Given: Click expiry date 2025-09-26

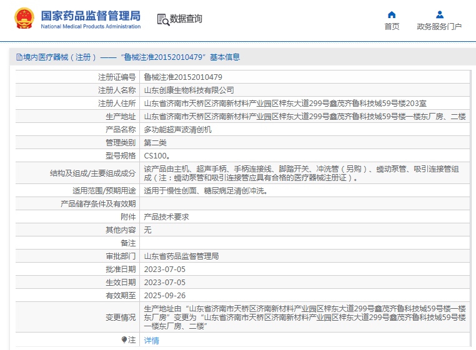Looking at the screenshot, I should 164,295.
